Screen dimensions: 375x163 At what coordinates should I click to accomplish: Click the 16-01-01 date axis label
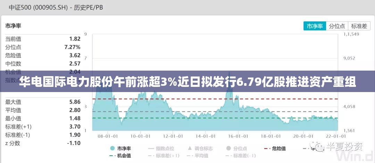tap(238, 136)
